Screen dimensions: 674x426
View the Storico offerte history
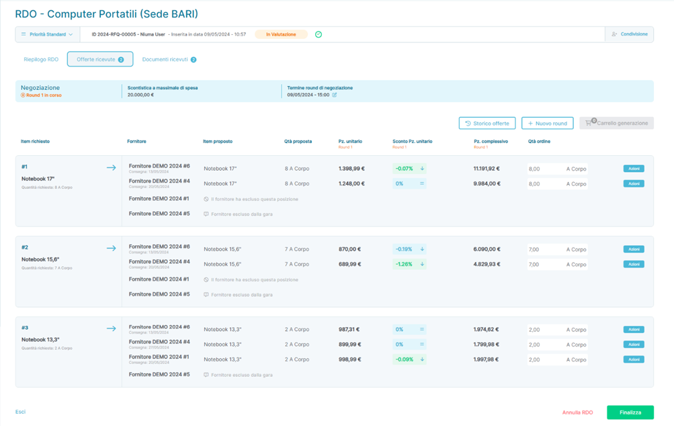click(x=487, y=123)
